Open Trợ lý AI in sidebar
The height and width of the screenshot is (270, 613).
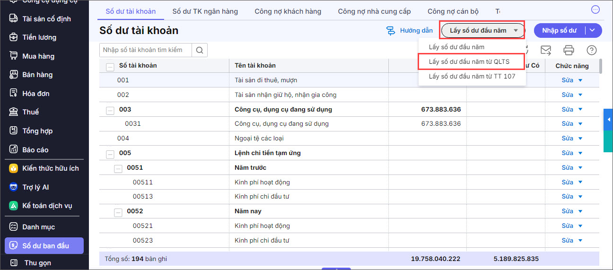click(x=35, y=187)
